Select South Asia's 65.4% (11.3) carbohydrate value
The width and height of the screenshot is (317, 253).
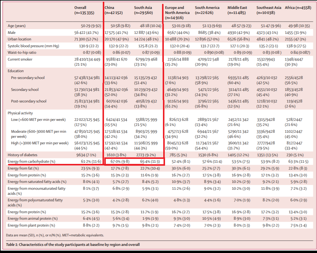(150, 162)
